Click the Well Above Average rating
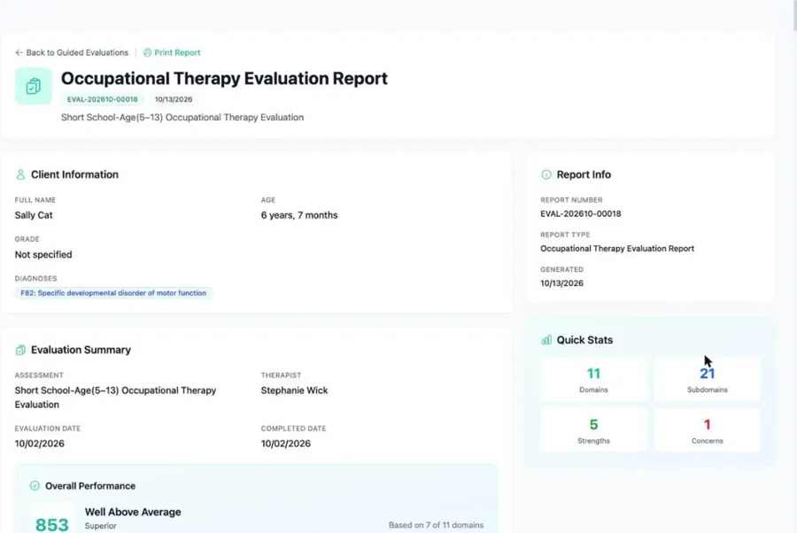The image size is (797, 533). coord(133,512)
